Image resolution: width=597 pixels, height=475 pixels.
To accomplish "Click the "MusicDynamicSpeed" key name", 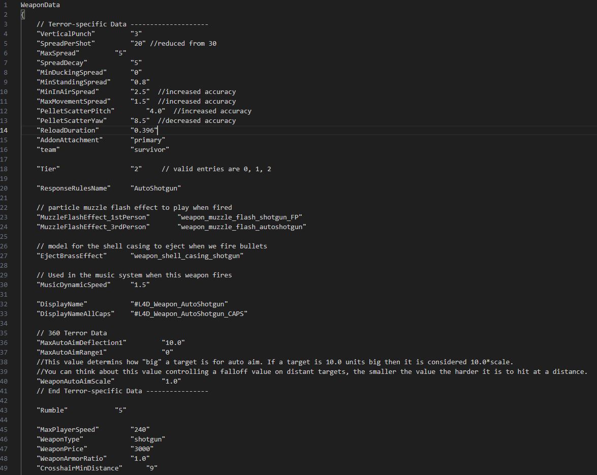I will click(73, 285).
